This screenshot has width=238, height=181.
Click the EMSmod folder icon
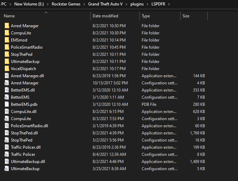pyautogui.click(x=7, y=40)
